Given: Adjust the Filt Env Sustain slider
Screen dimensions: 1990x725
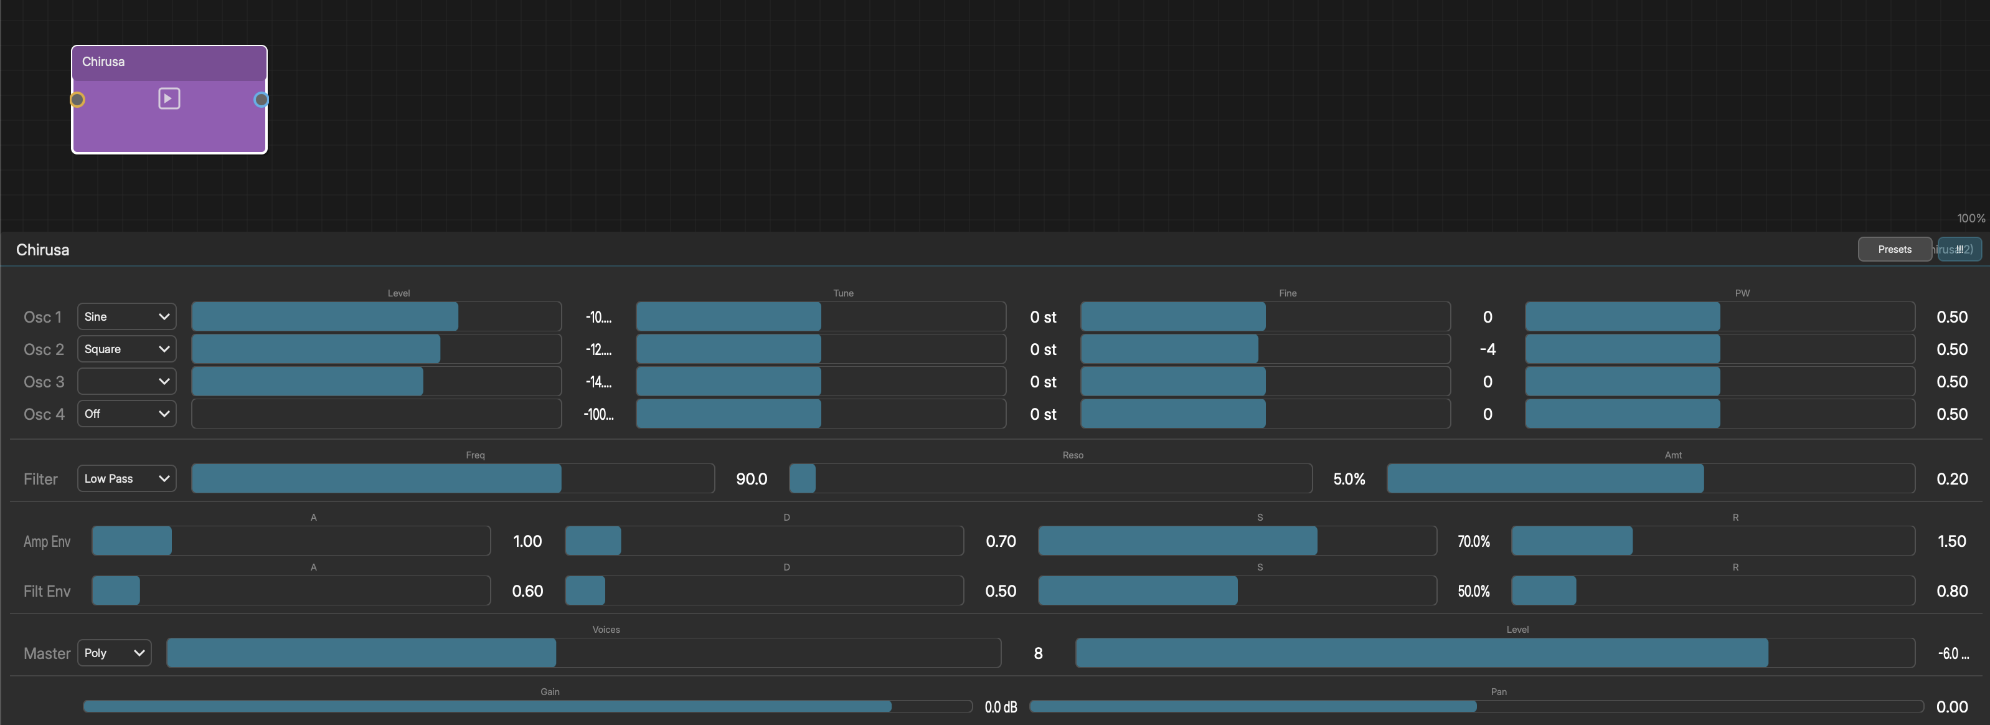Looking at the screenshot, I should 1238,590.
